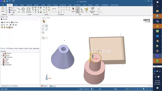Viewport: 162px width, 91px height.
Task: Click the Cut scissors icon
Action: coord(6,8)
